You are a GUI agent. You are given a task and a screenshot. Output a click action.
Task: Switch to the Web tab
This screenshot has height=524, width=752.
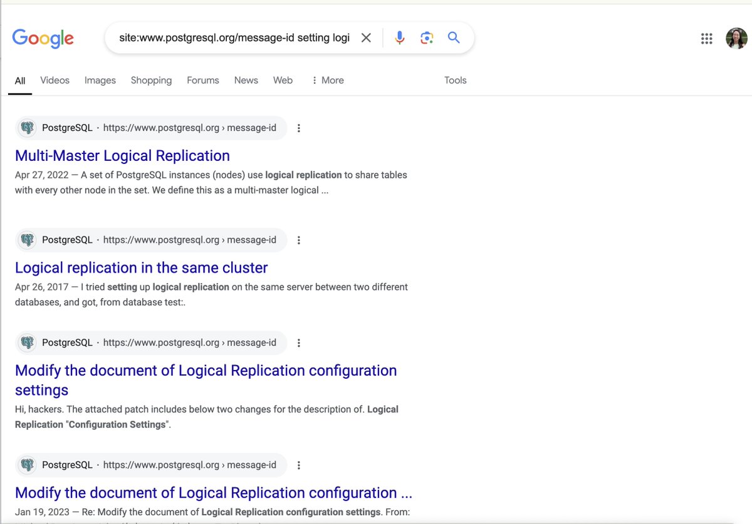point(283,80)
